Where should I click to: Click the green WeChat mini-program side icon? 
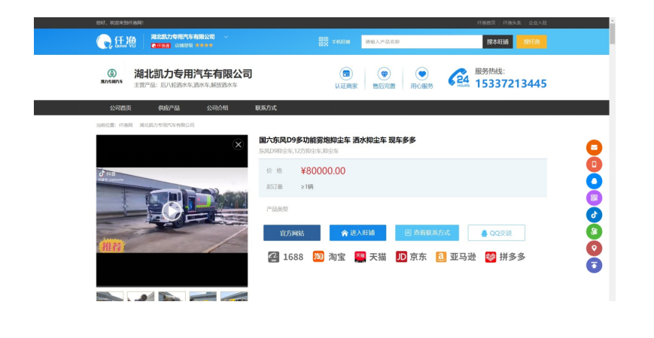coord(594,231)
